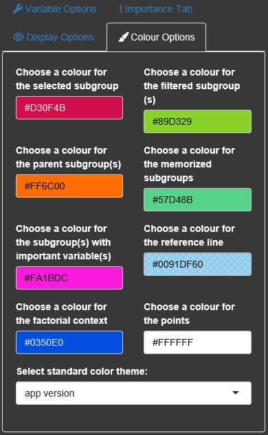Open the Display Options tab
Screen dimensions: 268x435
click(54, 37)
